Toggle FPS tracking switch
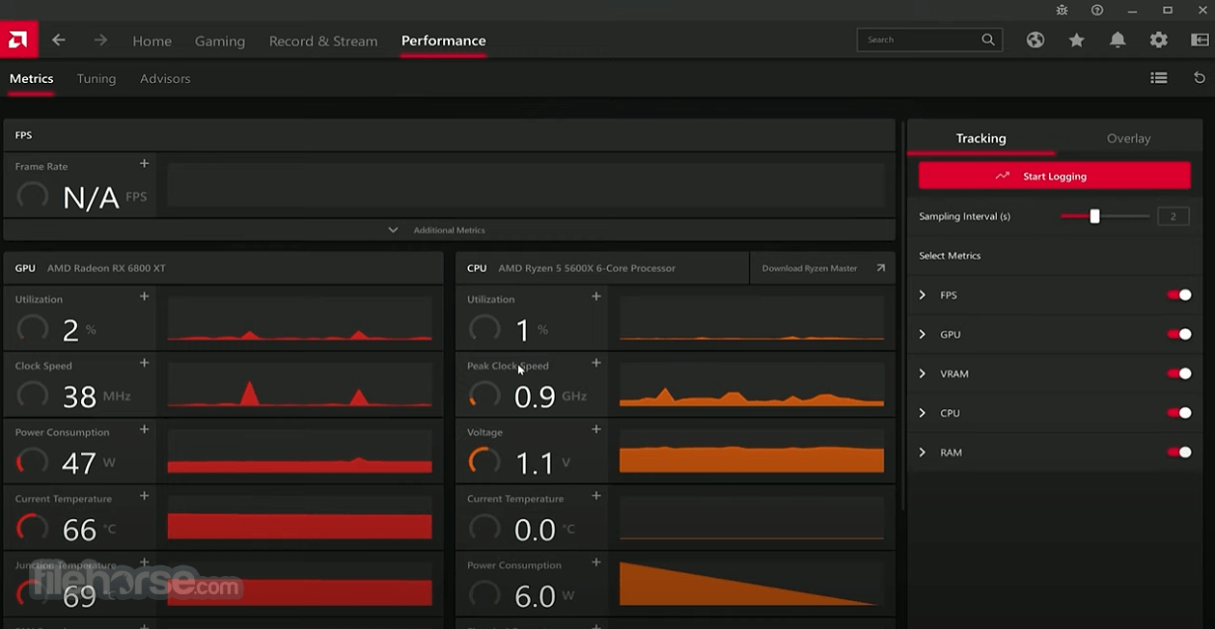 coord(1179,295)
